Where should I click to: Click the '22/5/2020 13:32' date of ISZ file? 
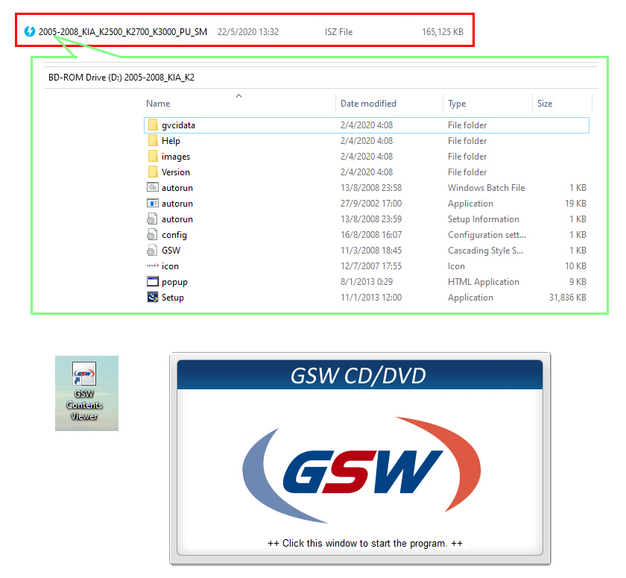pos(248,32)
